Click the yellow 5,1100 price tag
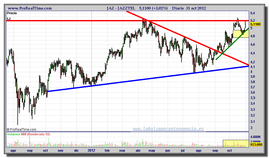 (256, 24)
